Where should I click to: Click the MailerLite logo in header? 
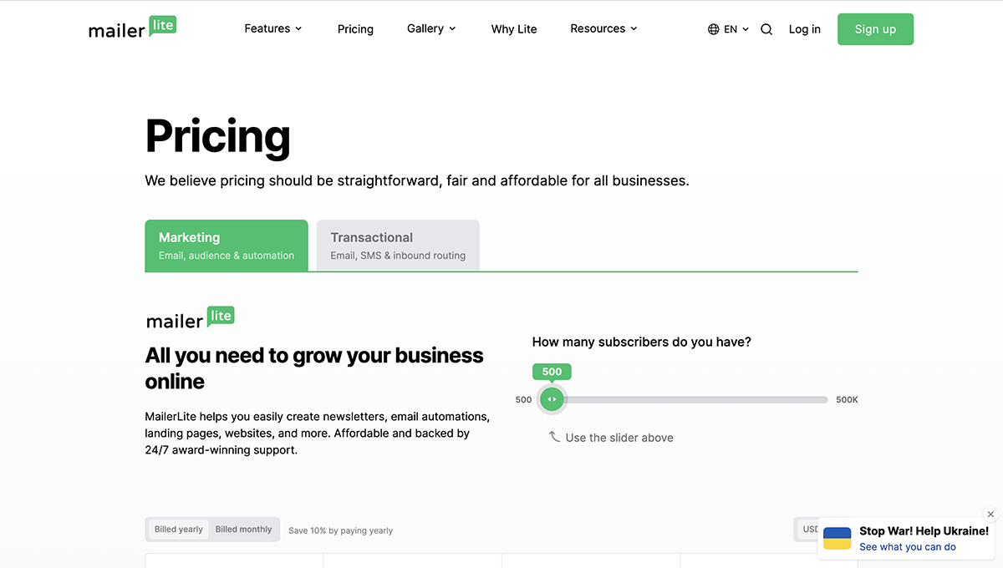(132, 28)
